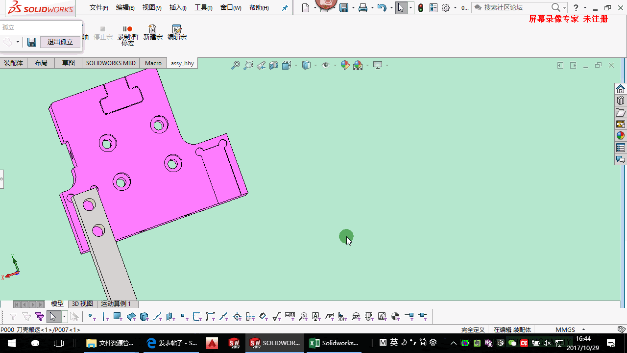Expand Help question mark dropdown
This screenshot has height=353, width=627.
(x=585, y=8)
